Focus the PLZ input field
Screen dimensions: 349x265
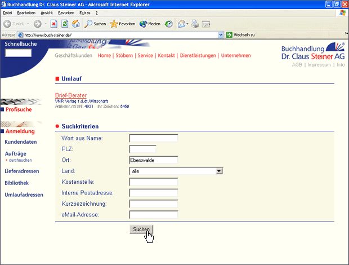coord(142,149)
